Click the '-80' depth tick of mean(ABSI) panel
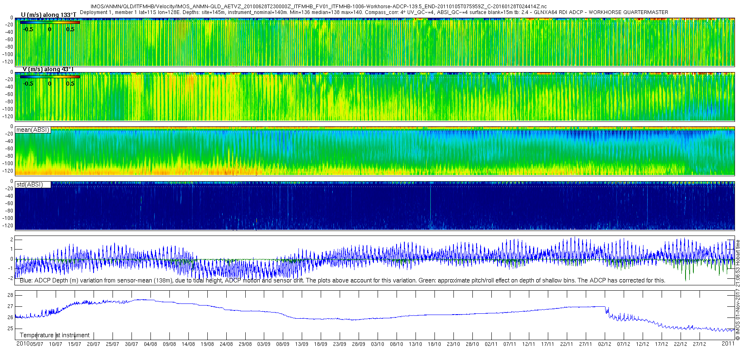 [9, 156]
